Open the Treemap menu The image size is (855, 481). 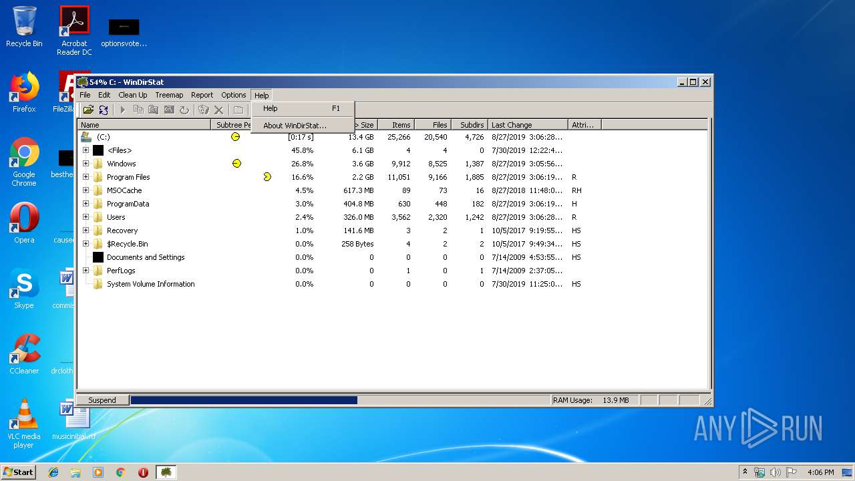click(169, 95)
